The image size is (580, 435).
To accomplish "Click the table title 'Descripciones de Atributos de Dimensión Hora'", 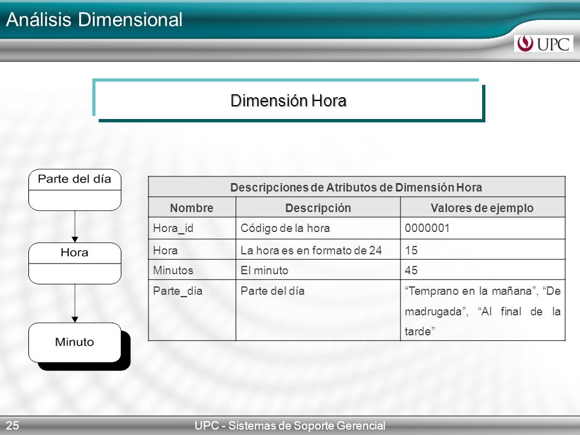I will point(356,187).
